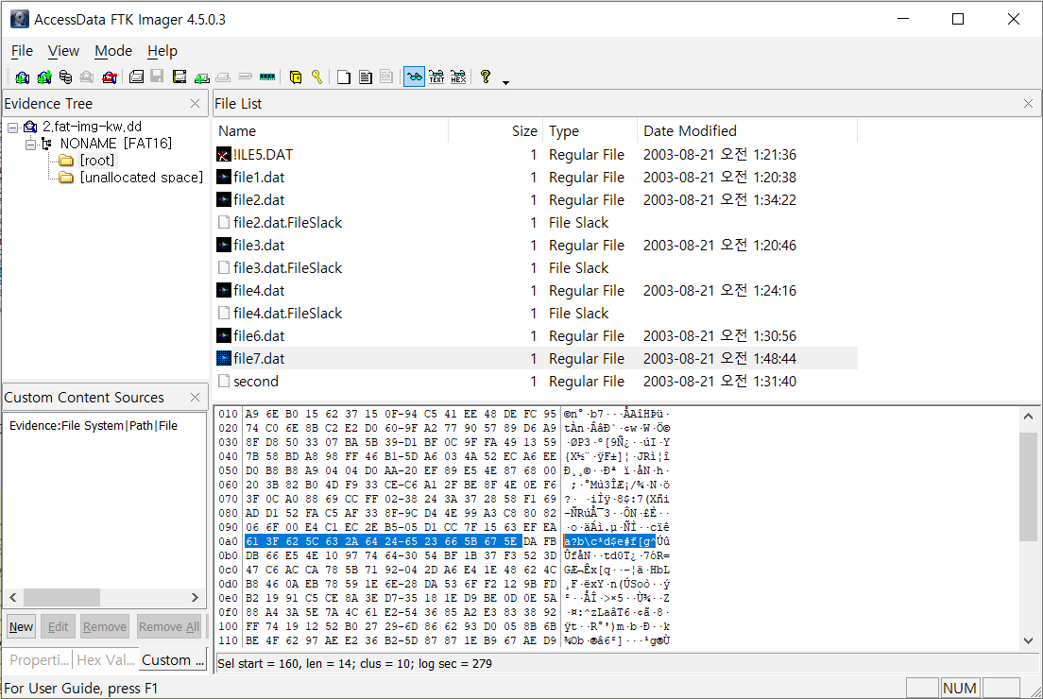This screenshot has height=699, width=1043.
Task: Switch to the Properties bottom tab
Action: tap(39, 659)
